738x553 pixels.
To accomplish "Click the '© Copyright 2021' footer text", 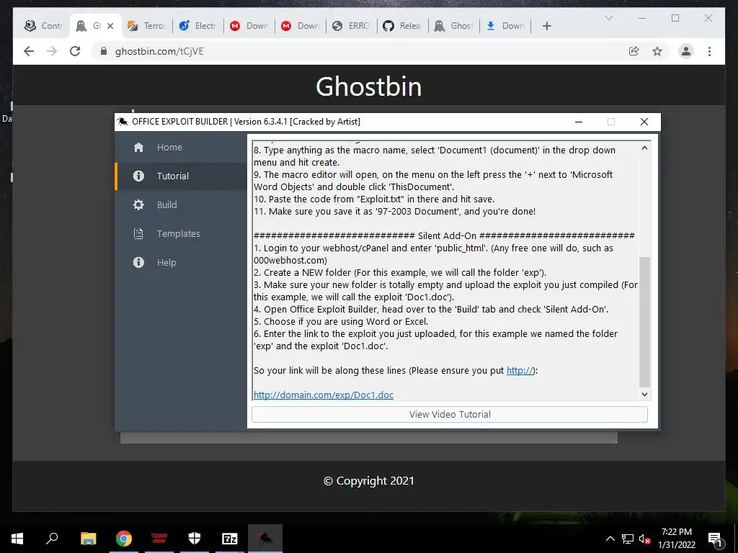I will point(368,481).
